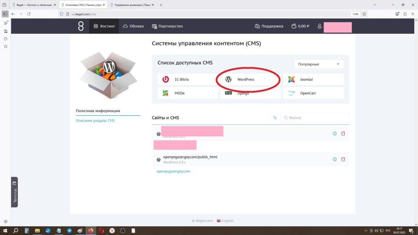Click the site security lock icon
The image size is (418, 235).
point(67,14)
